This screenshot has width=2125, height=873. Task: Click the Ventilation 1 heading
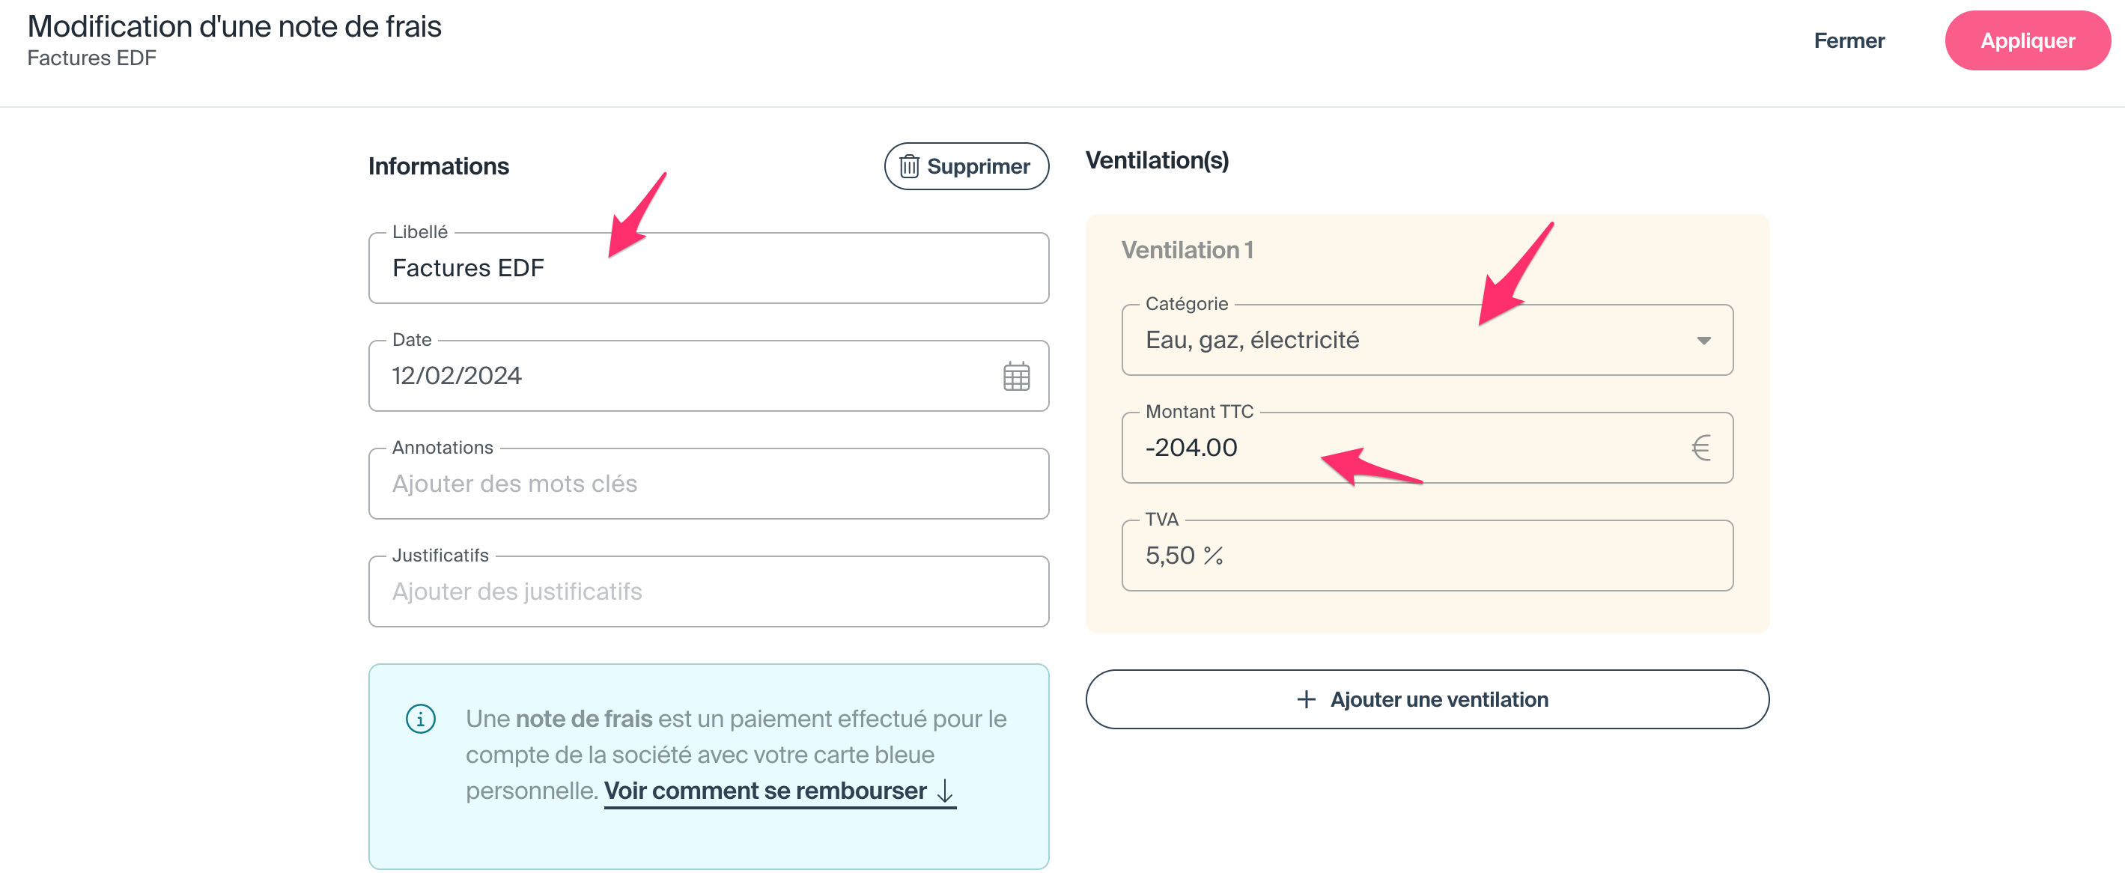click(x=1186, y=250)
